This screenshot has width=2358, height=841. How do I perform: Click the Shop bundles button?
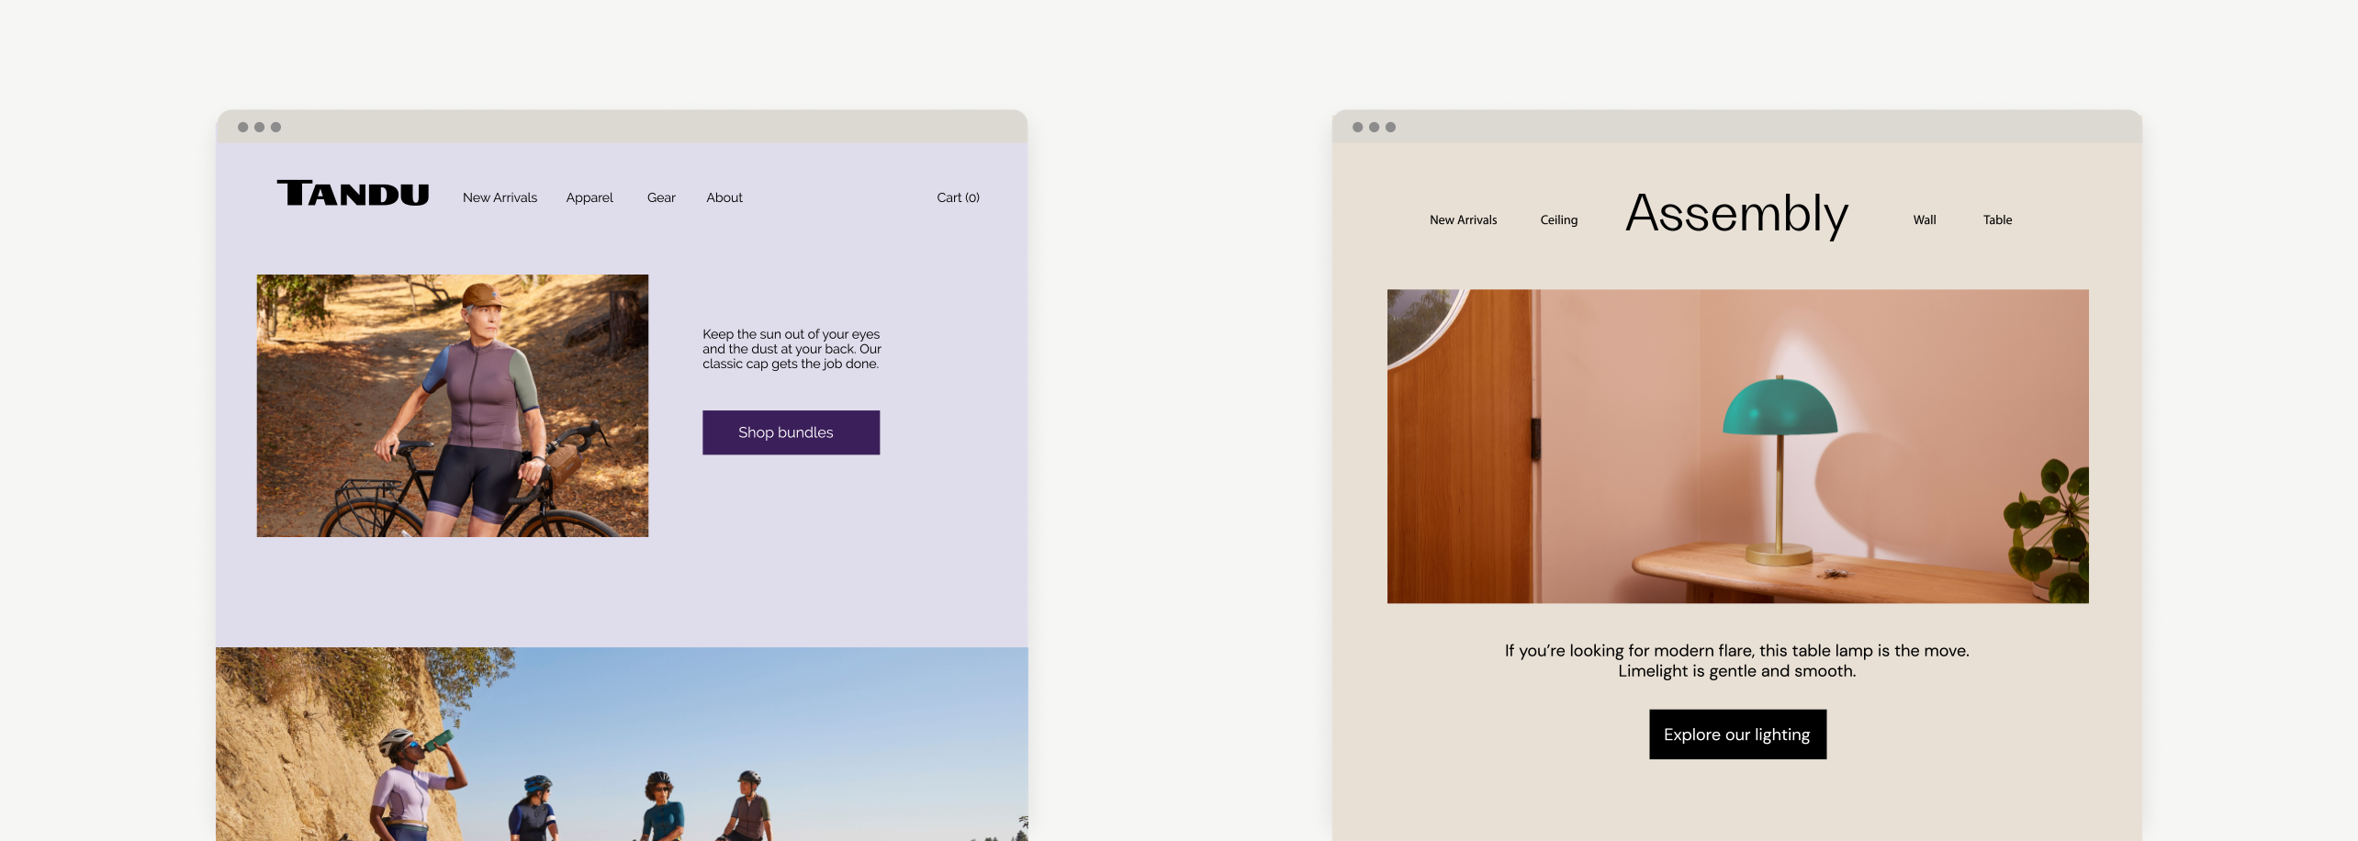(x=791, y=432)
